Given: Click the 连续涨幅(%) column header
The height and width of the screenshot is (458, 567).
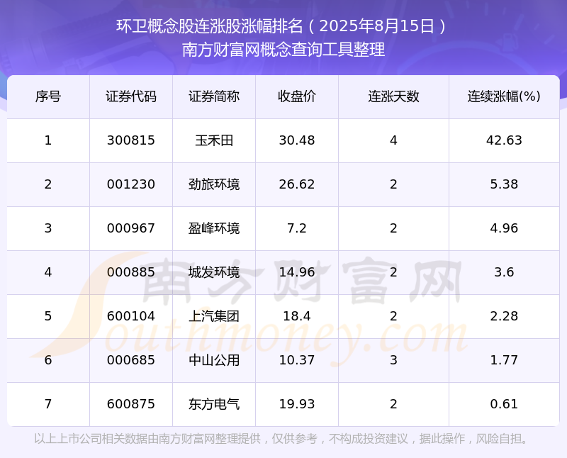Looking at the screenshot, I should pyautogui.click(x=504, y=96).
